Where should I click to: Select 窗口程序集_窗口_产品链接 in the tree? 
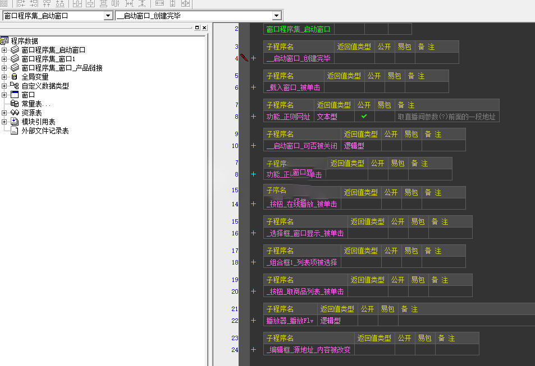tap(62, 68)
